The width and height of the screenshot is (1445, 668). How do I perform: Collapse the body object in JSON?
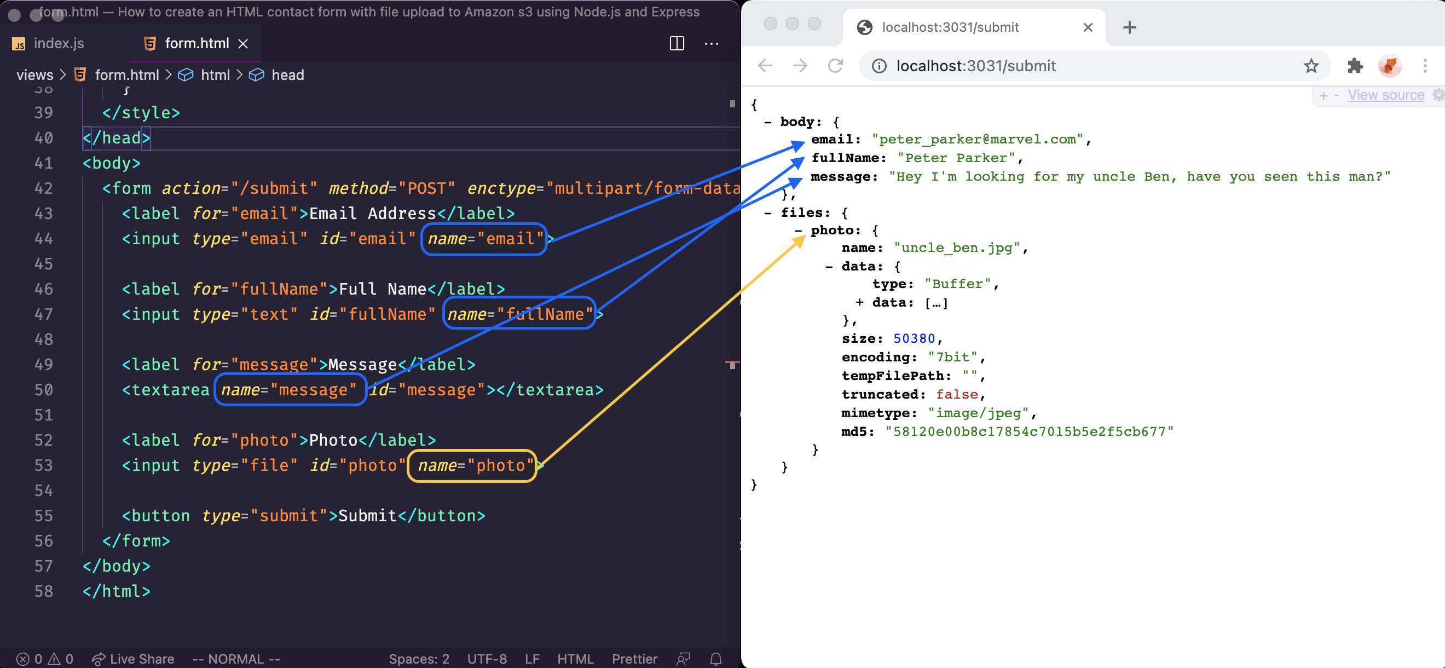(767, 122)
